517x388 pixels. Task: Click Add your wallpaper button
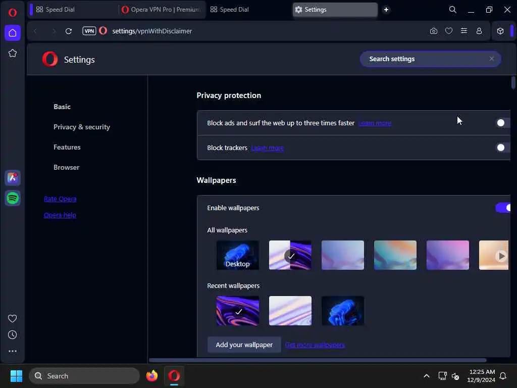[x=244, y=345]
